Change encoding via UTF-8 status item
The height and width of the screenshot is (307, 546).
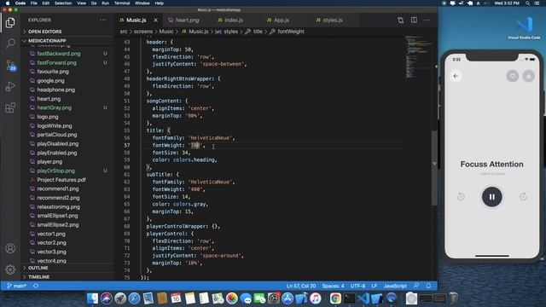tap(357, 286)
